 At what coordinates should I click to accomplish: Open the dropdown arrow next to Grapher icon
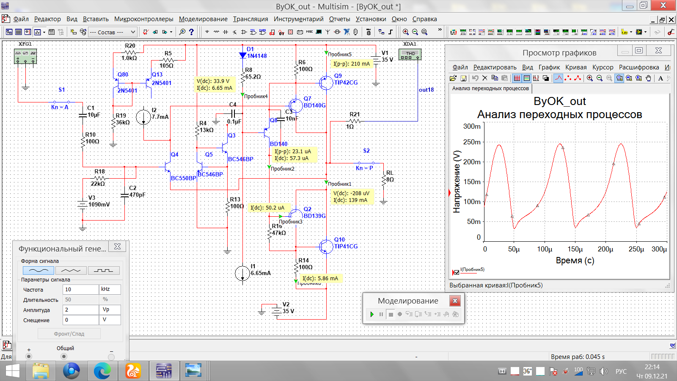pyautogui.click(x=44, y=32)
